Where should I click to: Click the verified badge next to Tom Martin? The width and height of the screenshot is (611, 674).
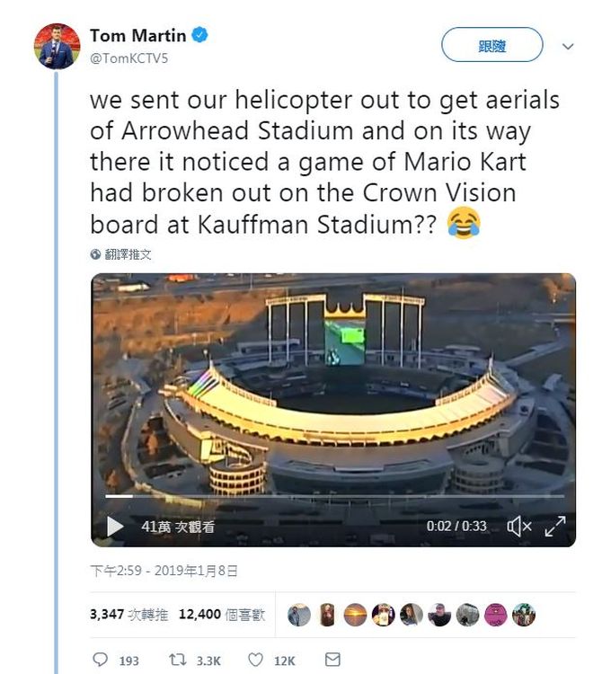199,35
